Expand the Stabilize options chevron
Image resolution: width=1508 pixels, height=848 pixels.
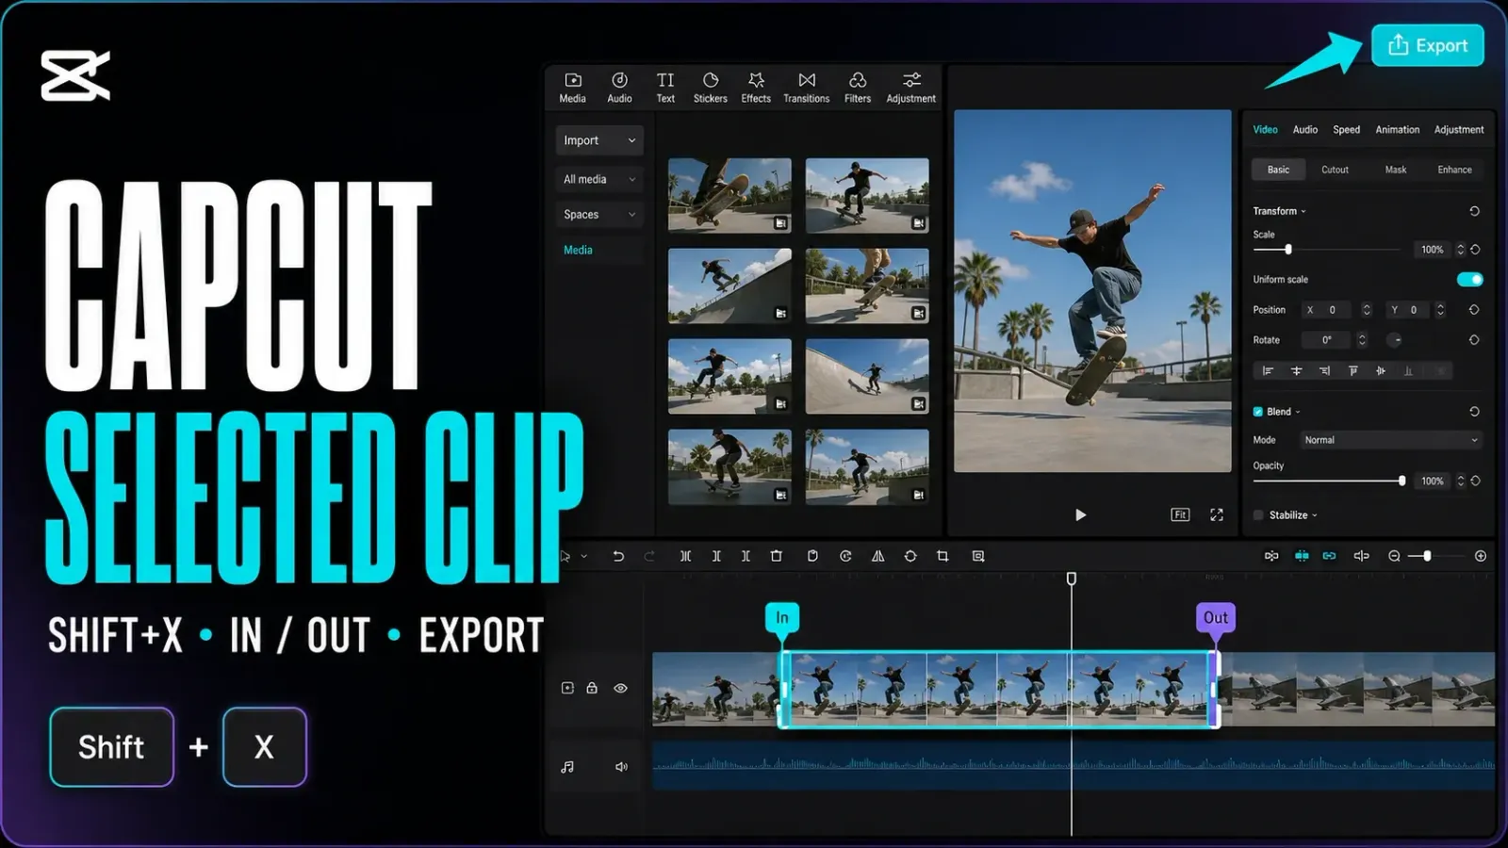(1315, 515)
